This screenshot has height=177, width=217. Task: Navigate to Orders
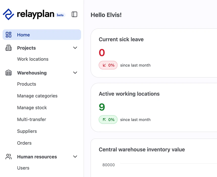[x=24, y=143]
